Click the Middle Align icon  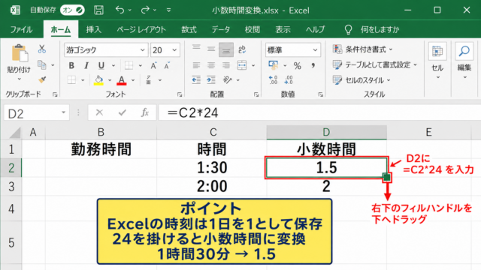[211, 49]
